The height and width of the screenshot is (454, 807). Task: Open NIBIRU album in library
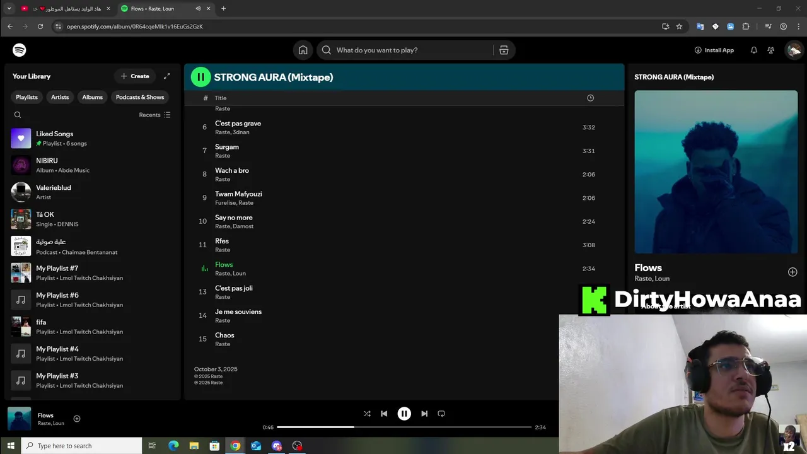click(91, 165)
